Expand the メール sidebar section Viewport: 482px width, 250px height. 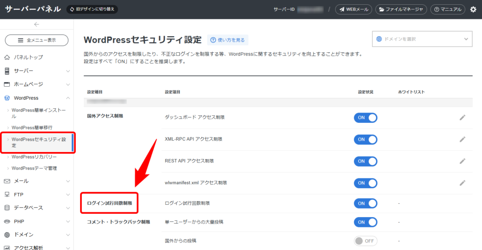point(37,181)
